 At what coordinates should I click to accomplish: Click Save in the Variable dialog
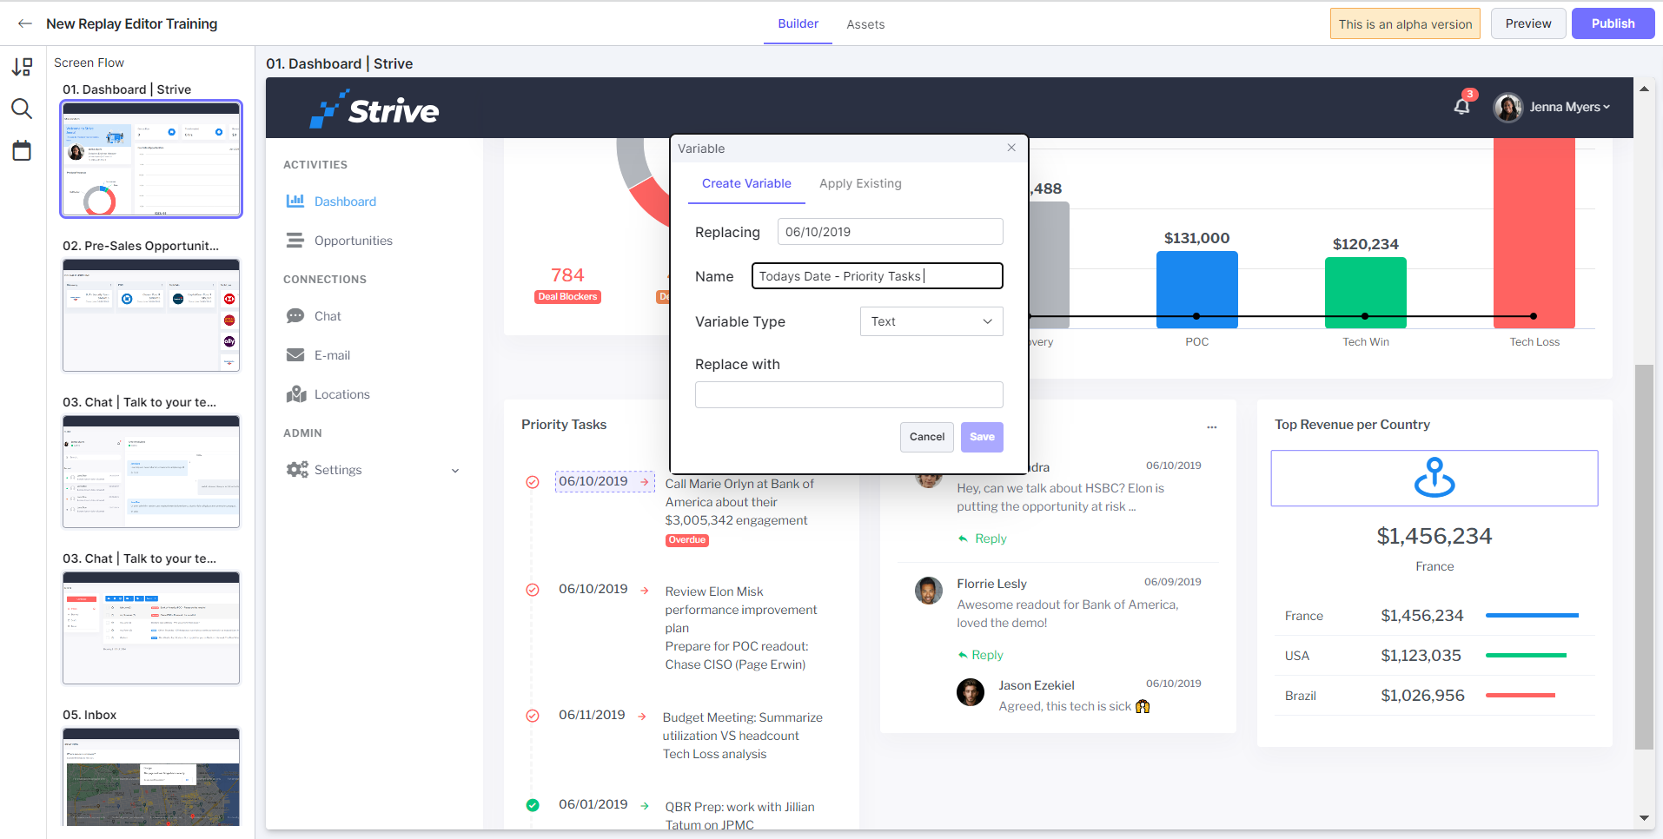(x=982, y=437)
